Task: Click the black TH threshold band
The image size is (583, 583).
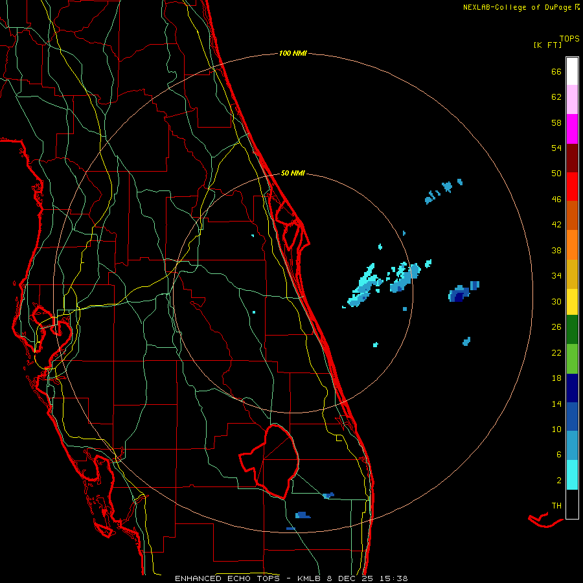Action: pos(572,504)
